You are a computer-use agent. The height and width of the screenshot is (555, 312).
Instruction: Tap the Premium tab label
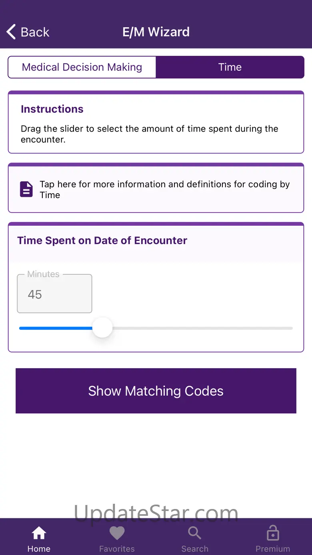point(273,549)
